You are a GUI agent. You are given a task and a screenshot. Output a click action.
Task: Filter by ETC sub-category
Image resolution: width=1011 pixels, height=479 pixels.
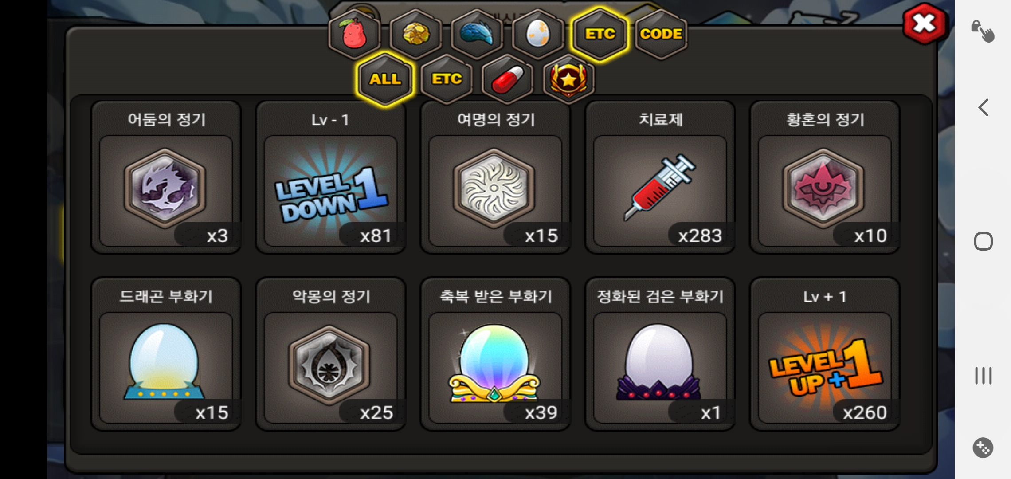[x=447, y=79]
